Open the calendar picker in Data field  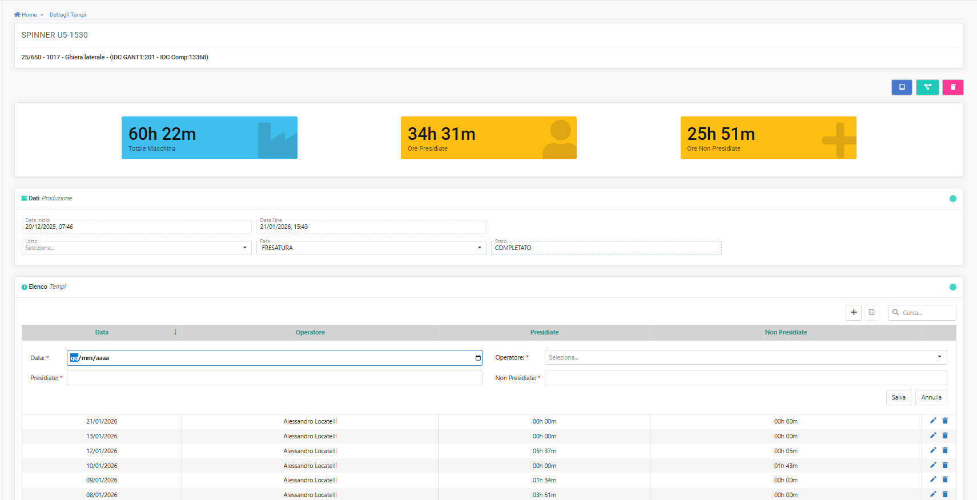tap(478, 358)
